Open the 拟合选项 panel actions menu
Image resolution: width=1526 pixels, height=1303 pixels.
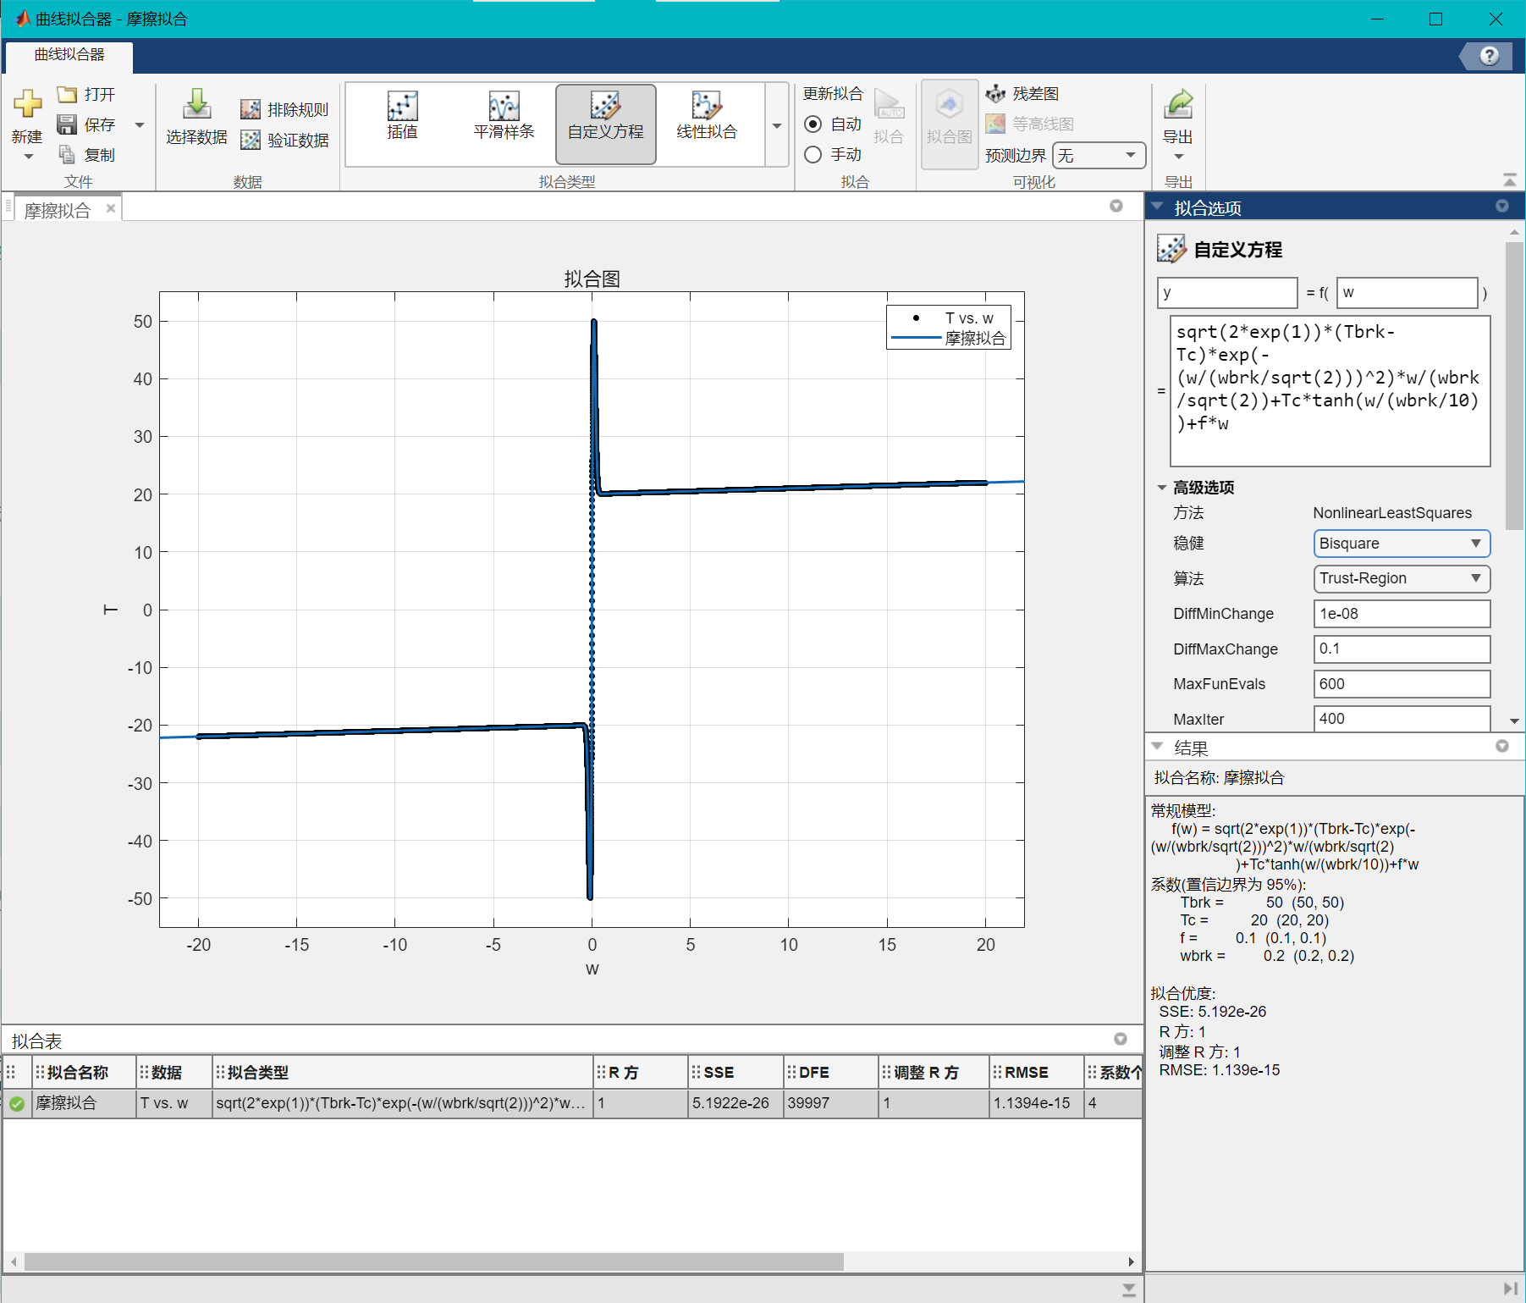(x=1502, y=206)
